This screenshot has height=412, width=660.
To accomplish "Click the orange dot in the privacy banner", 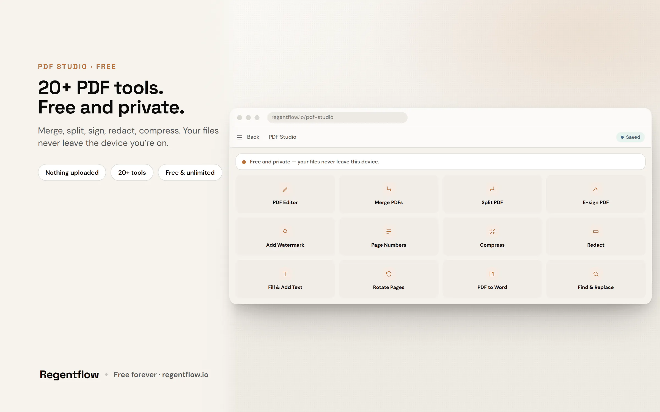I will pos(244,162).
